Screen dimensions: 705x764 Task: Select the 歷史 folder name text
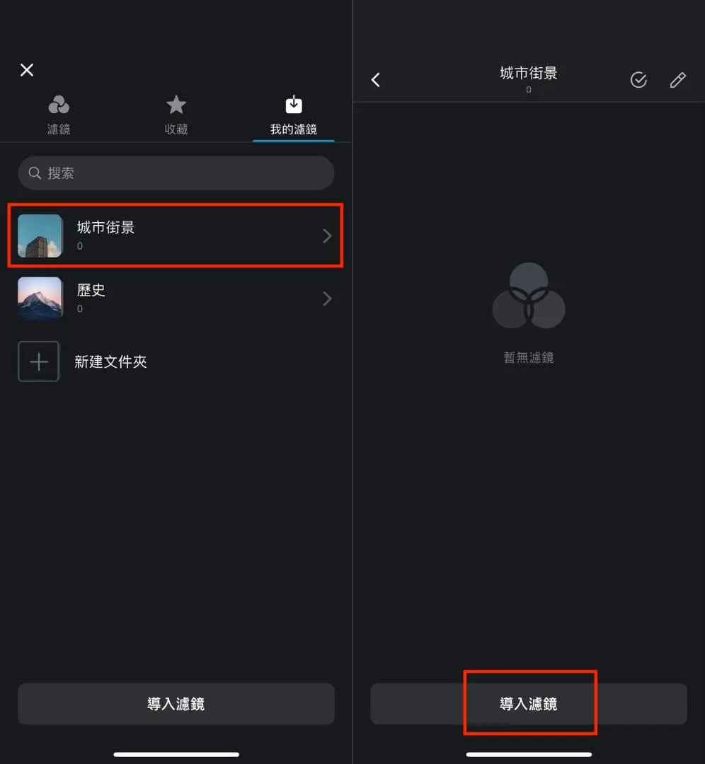click(x=91, y=290)
